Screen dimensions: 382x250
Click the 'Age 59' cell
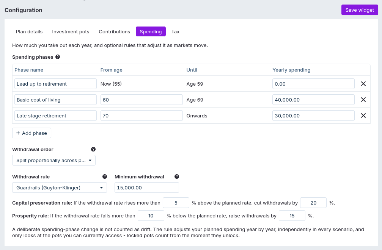[x=195, y=84]
